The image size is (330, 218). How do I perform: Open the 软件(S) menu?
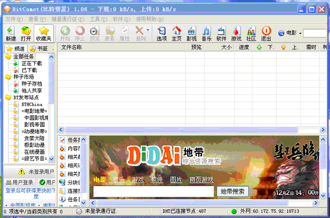coord(122,19)
